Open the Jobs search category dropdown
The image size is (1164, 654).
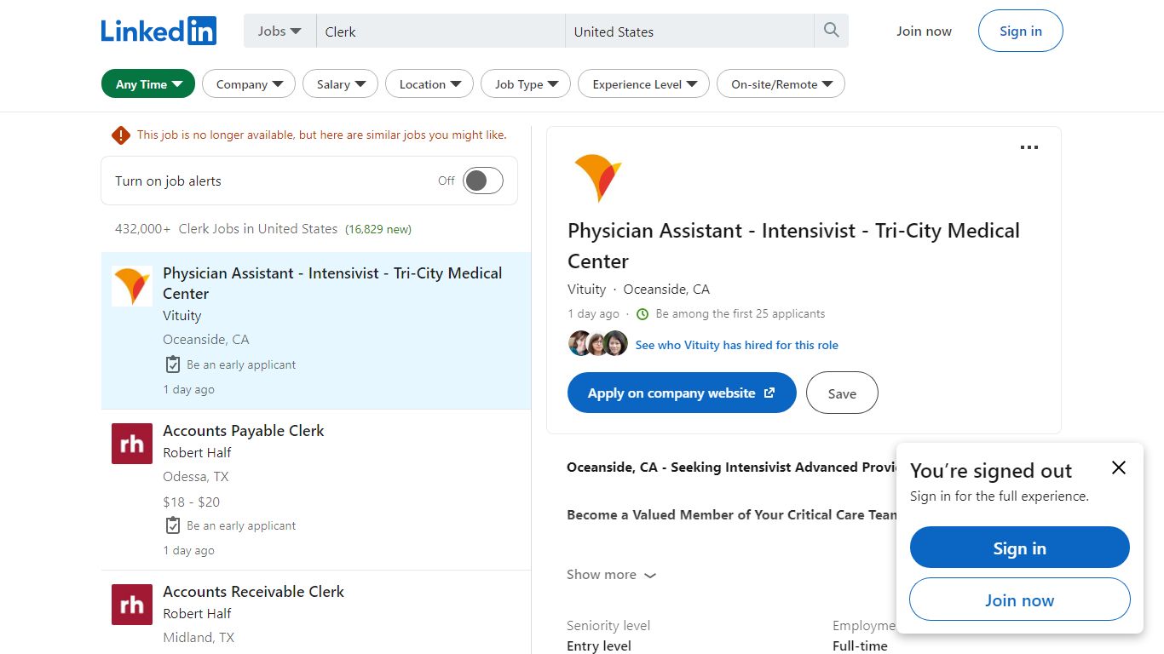[279, 31]
